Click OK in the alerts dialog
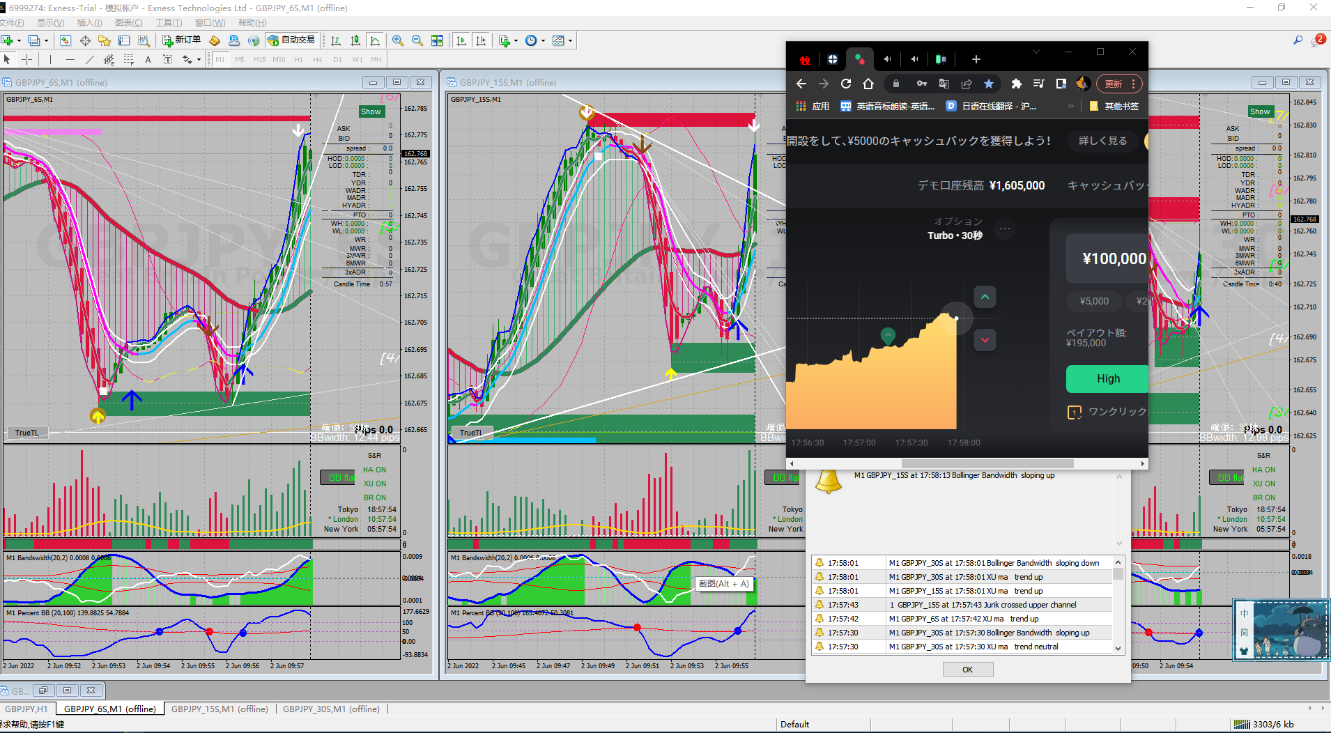The width and height of the screenshot is (1331, 733). (x=967, y=670)
